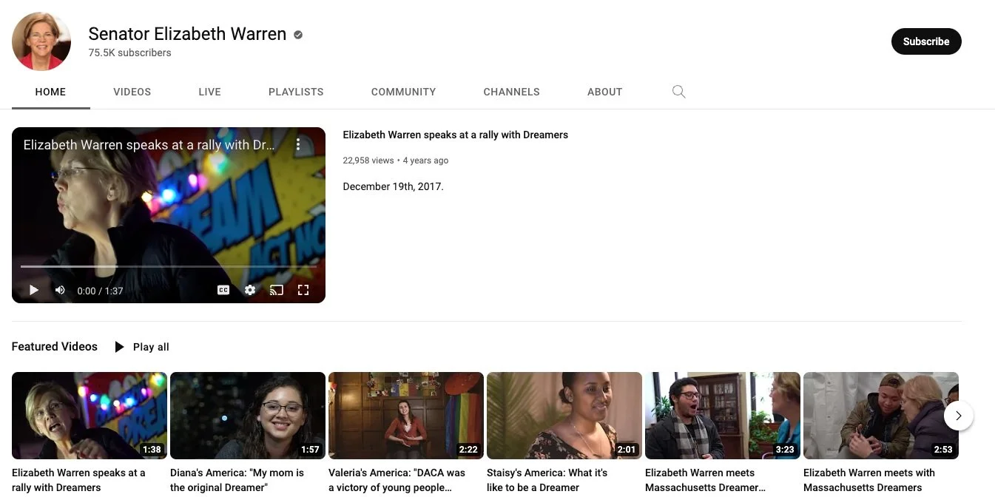Viewport: 995px width, 497px height.
Task: Click the "December 19th, 2017." description
Action: point(393,186)
